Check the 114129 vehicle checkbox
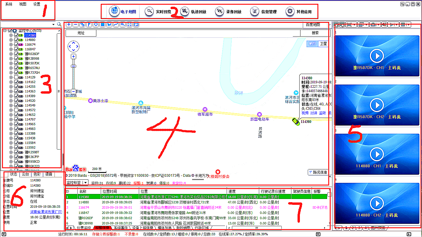This screenshot has height=237, width=422. [x=16, y=77]
